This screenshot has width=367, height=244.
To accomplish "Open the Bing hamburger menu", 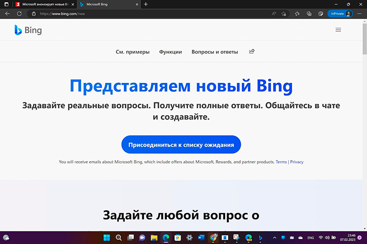I will point(338,30).
